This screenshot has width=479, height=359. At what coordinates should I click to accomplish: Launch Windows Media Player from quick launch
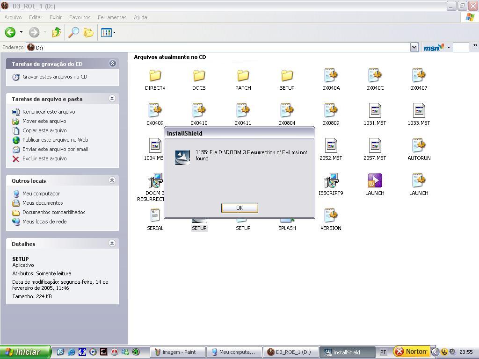(x=93, y=352)
